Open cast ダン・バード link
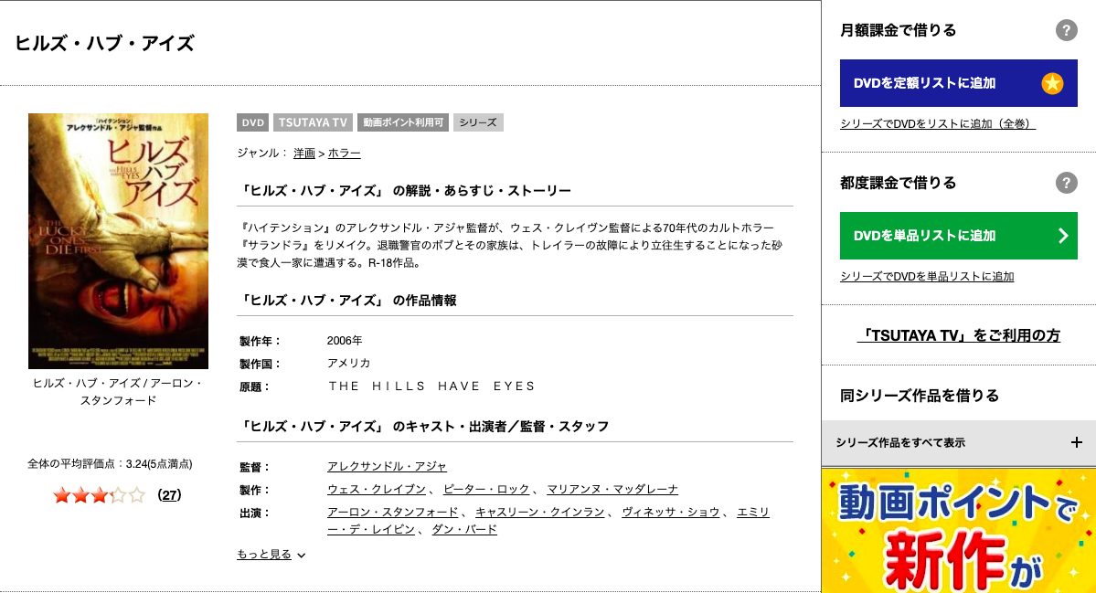Screen dimensions: 1096x593 [464, 530]
